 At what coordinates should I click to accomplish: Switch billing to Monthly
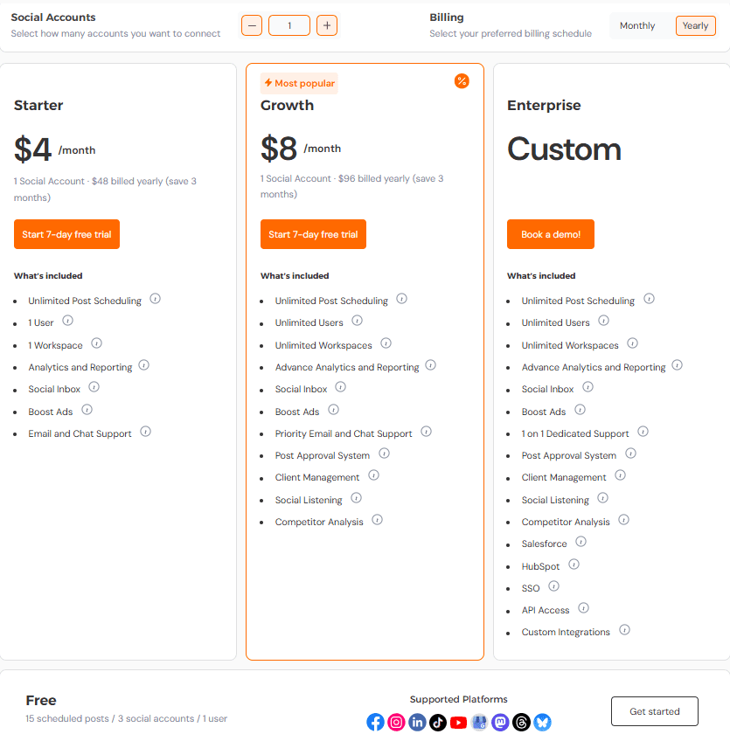pyautogui.click(x=638, y=25)
